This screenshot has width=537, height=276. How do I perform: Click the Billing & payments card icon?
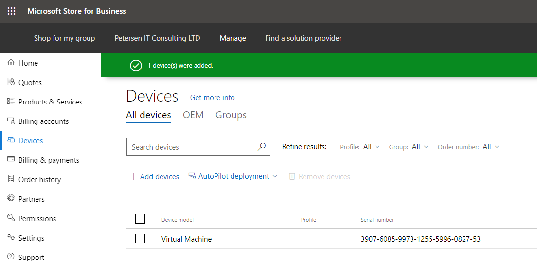pos(11,159)
